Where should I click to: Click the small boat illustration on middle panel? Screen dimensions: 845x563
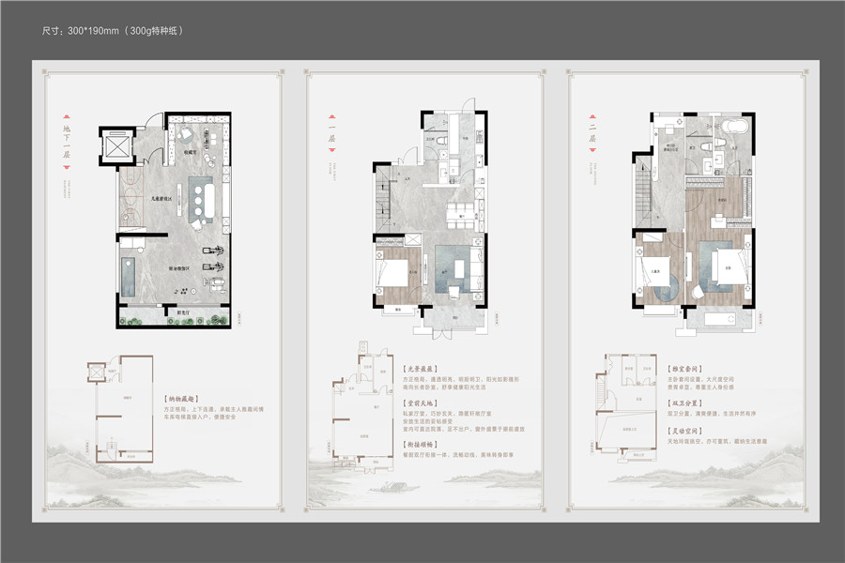393,486
